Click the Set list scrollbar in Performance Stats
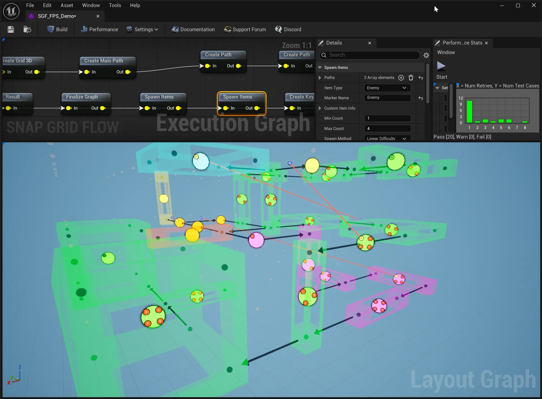The height and width of the screenshot is (399, 542). (x=451, y=101)
